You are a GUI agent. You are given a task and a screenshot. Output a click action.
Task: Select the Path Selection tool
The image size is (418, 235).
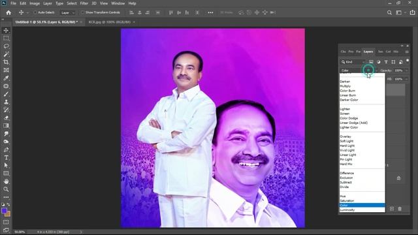click(6, 165)
